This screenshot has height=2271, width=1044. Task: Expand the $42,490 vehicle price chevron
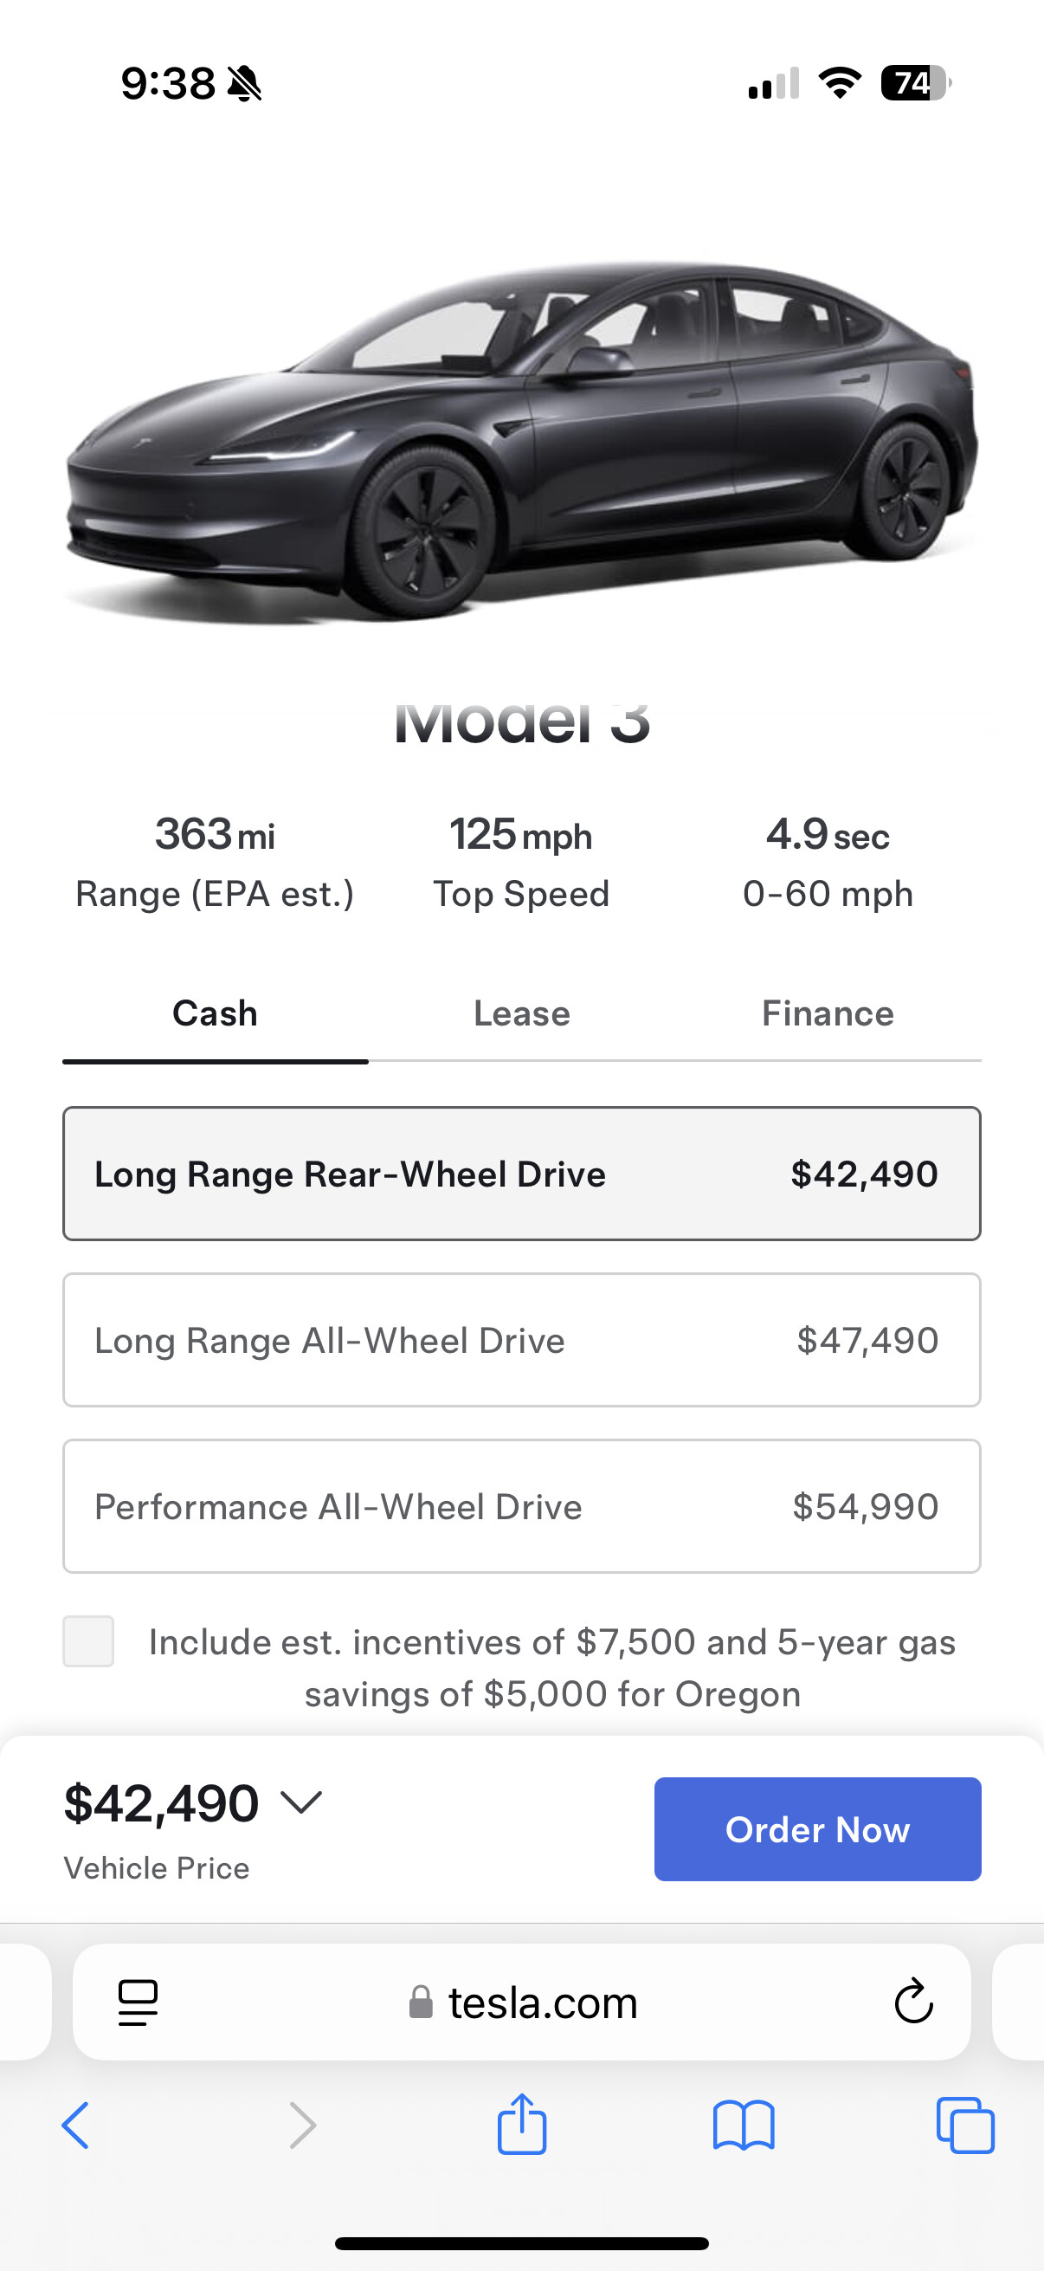pyautogui.click(x=302, y=1802)
